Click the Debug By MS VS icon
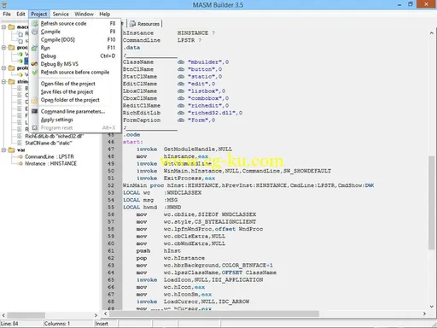The height and width of the screenshot is (328, 437). click(34, 64)
